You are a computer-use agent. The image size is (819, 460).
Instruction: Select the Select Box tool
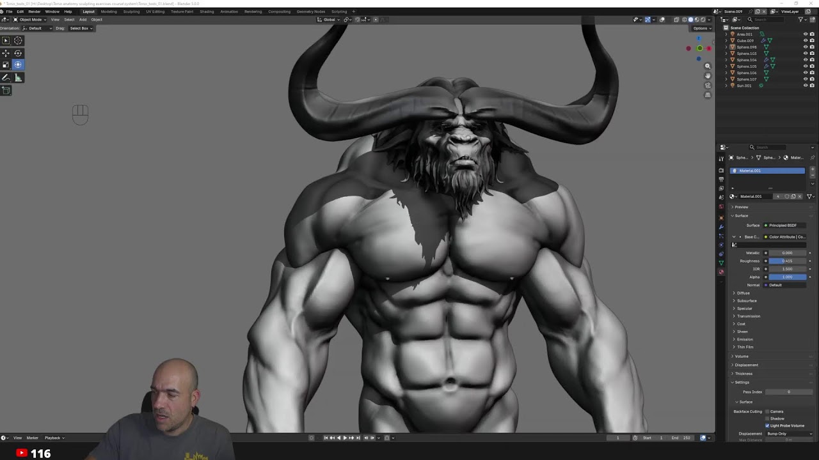pos(6,40)
